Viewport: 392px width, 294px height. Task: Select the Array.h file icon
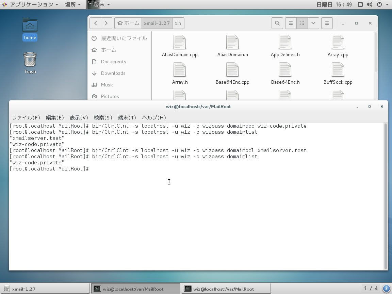coord(180,69)
